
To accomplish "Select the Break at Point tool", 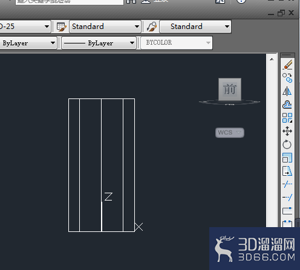I will tap(287, 211).
